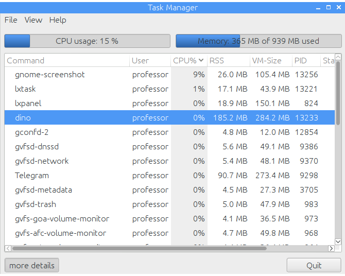Image resolution: width=345 pixels, height=276 pixels.
Task: Click the 273.4 MB VM-Size value
Action: tap(272, 176)
